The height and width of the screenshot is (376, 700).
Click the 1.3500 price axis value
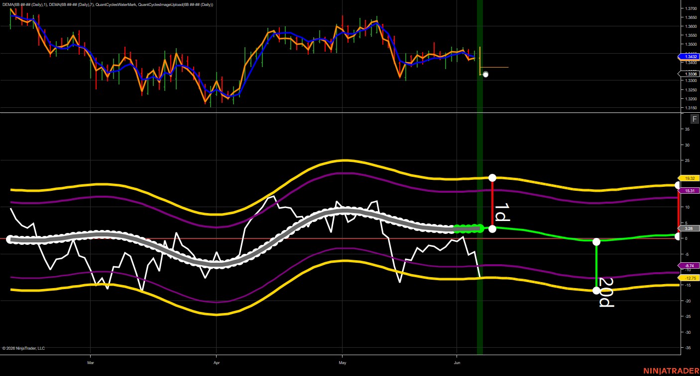pos(691,44)
